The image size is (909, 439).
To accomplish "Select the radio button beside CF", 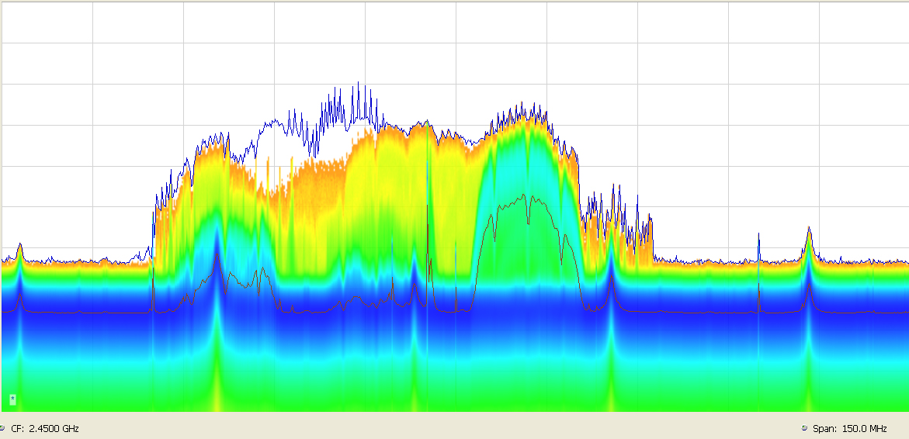I will click(2, 429).
